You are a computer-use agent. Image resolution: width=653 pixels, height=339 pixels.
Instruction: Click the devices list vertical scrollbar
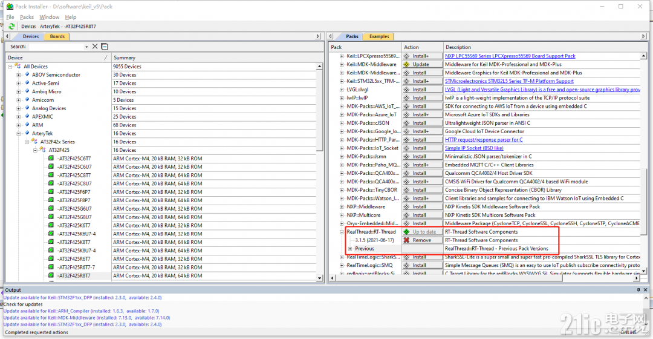(319, 172)
